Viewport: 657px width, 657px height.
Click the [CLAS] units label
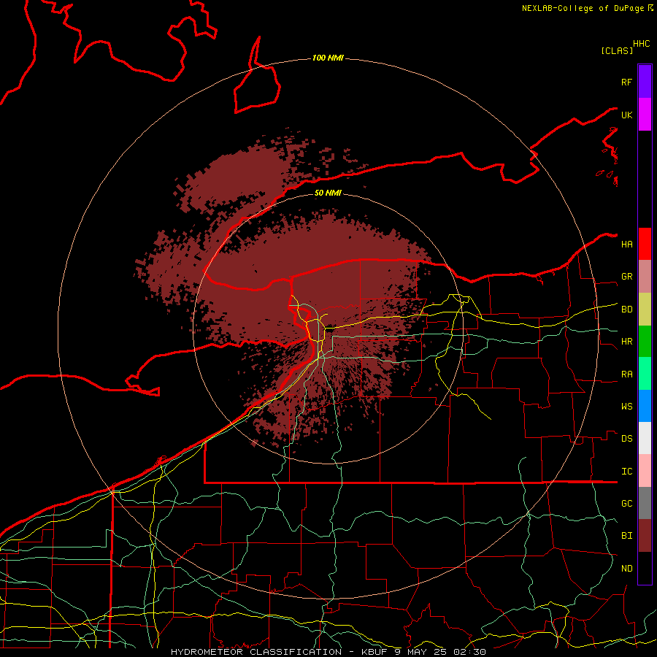(x=617, y=50)
